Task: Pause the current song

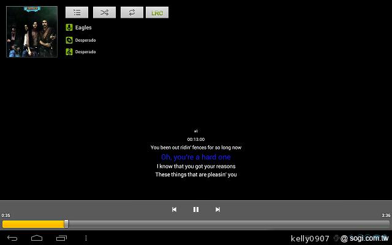Action: tap(196, 209)
